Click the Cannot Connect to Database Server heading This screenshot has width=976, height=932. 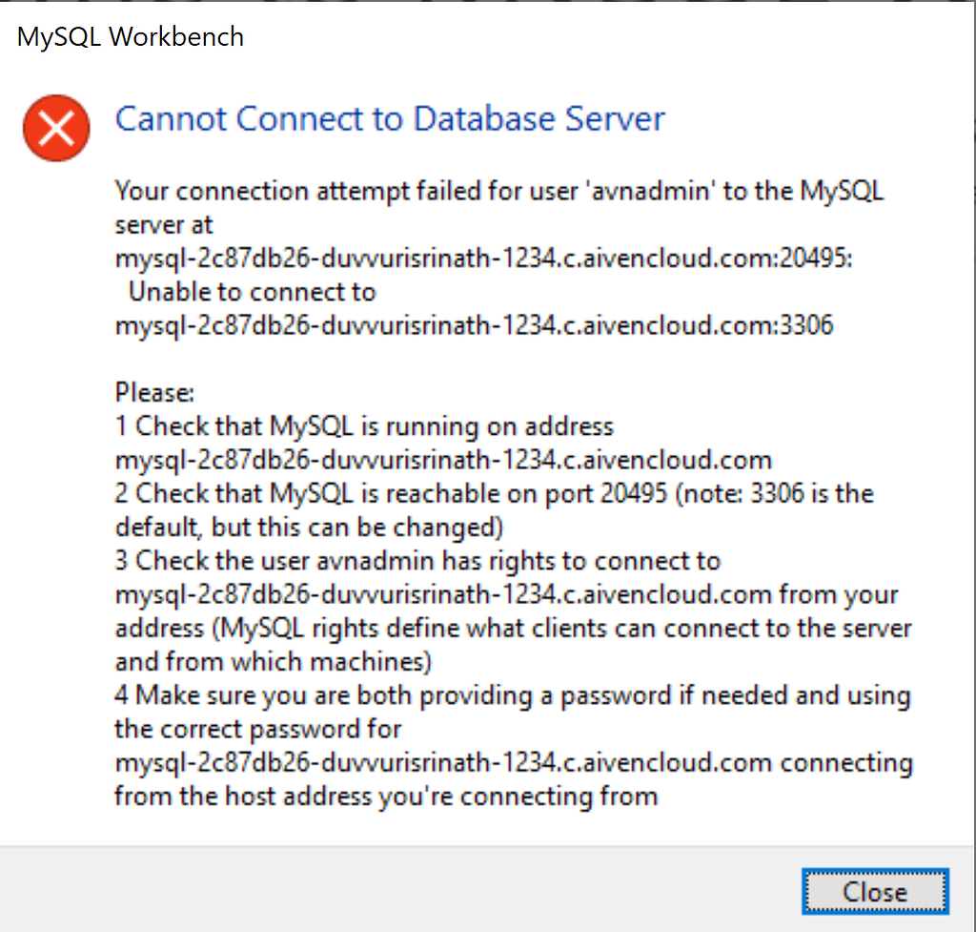point(390,118)
